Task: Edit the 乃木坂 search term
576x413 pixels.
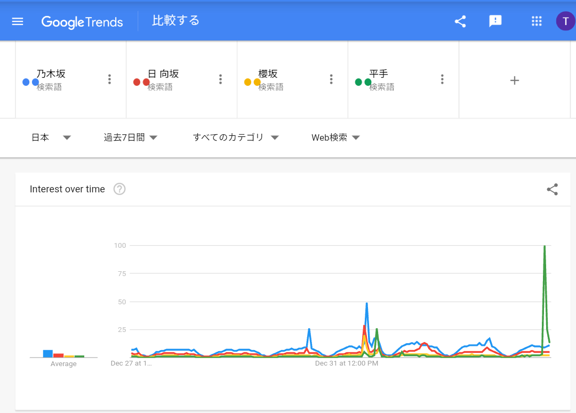Action: point(51,74)
